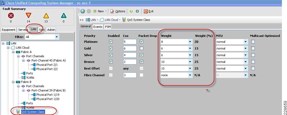Switch to the Equipment tab
Screen dimensions: 287x115
(9, 29)
